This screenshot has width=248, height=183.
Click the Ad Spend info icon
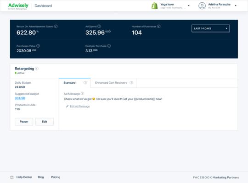99,27
